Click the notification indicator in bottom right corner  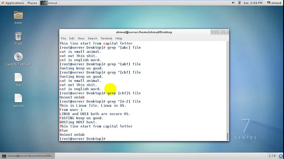[281, 156]
